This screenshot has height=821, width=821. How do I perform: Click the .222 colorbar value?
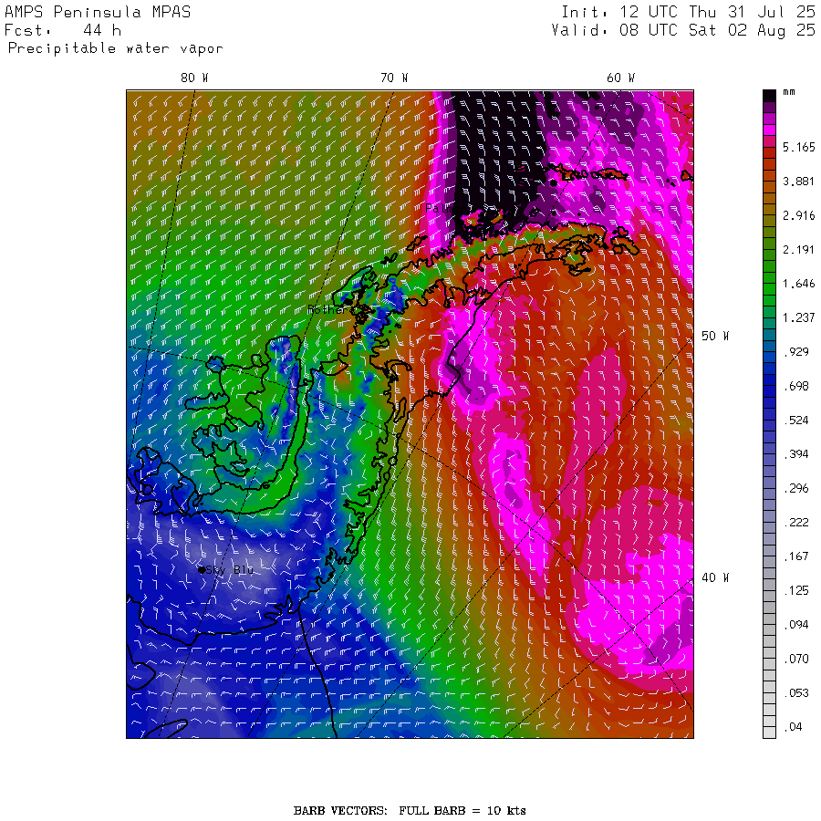click(795, 523)
